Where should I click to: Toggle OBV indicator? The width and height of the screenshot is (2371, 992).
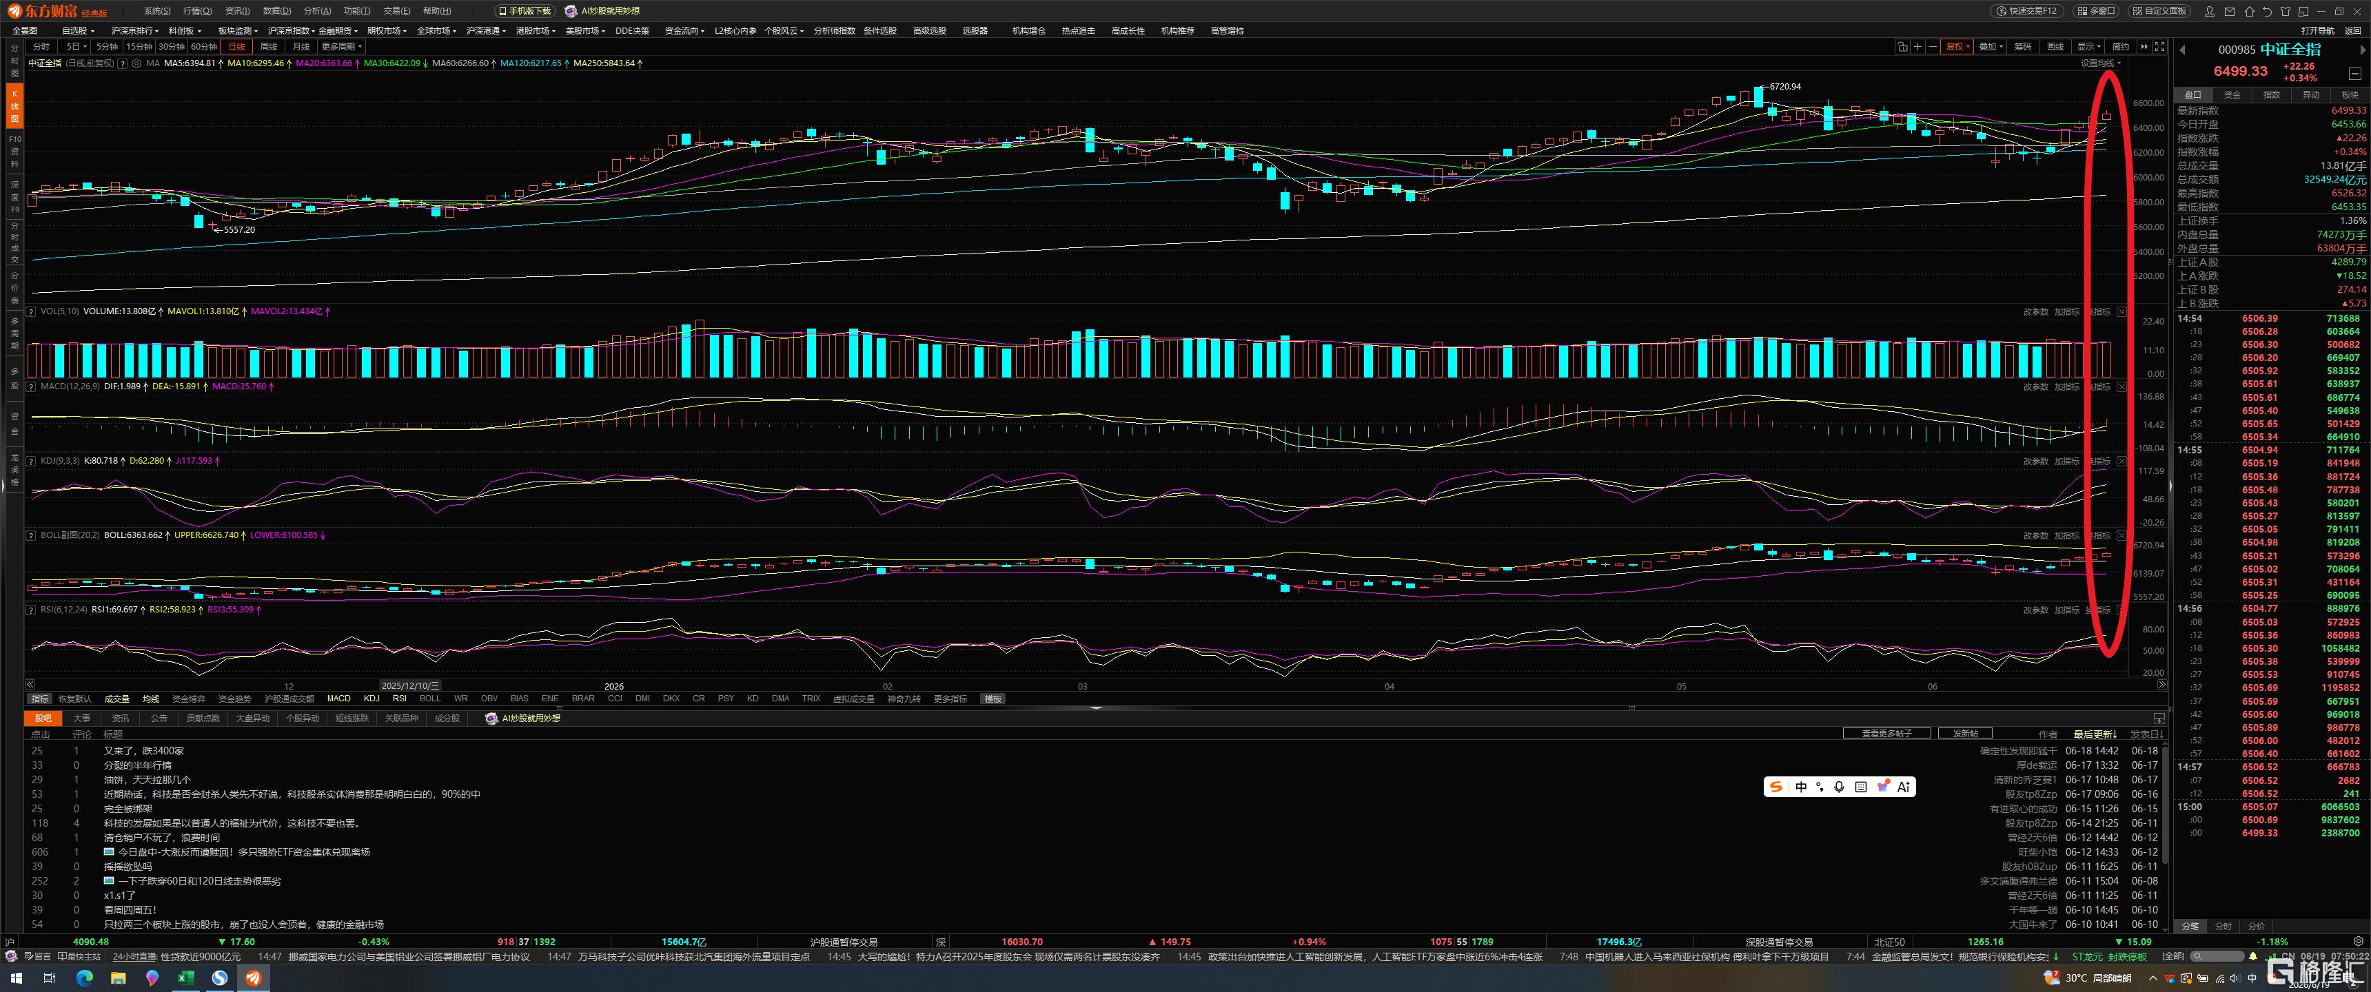point(489,699)
